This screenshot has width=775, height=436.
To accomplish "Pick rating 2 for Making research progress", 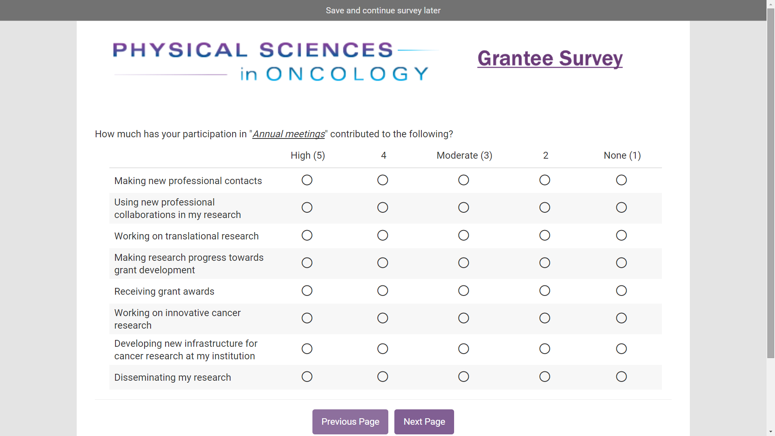I will (545, 263).
